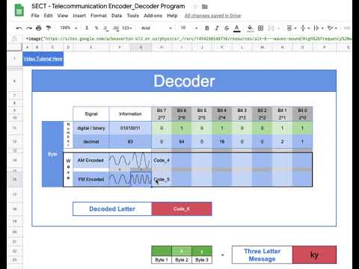The image size is (359, 269).
Task: Click the All changes saved in Drive link
Action: [212, 16]
